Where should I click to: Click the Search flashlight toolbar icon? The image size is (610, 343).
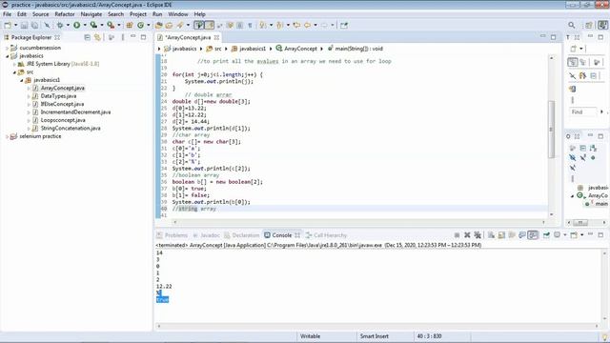pos(180,26)
